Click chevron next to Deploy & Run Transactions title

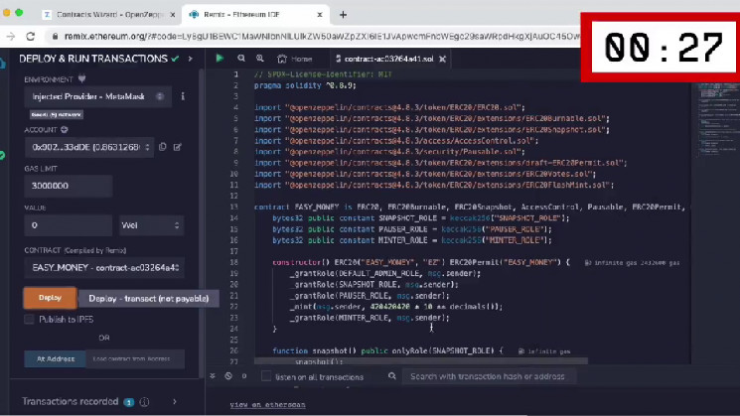point(190,59)
